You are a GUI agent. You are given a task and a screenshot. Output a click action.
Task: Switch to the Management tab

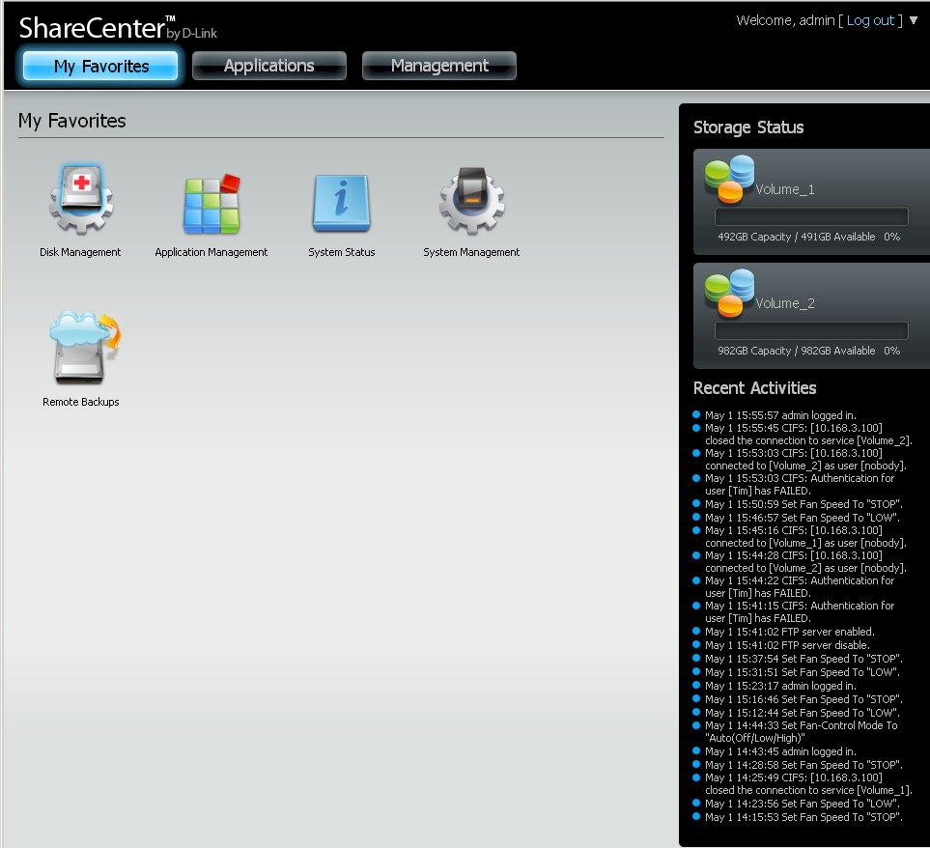tap(439, 66)
